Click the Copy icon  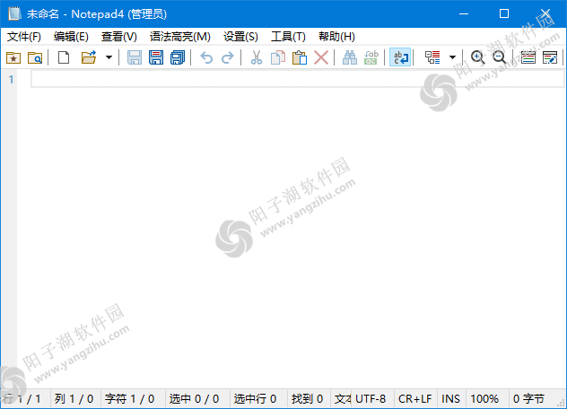pos(278,57)
